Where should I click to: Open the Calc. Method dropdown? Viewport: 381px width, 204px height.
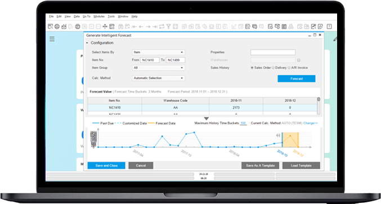click(159, 78)
